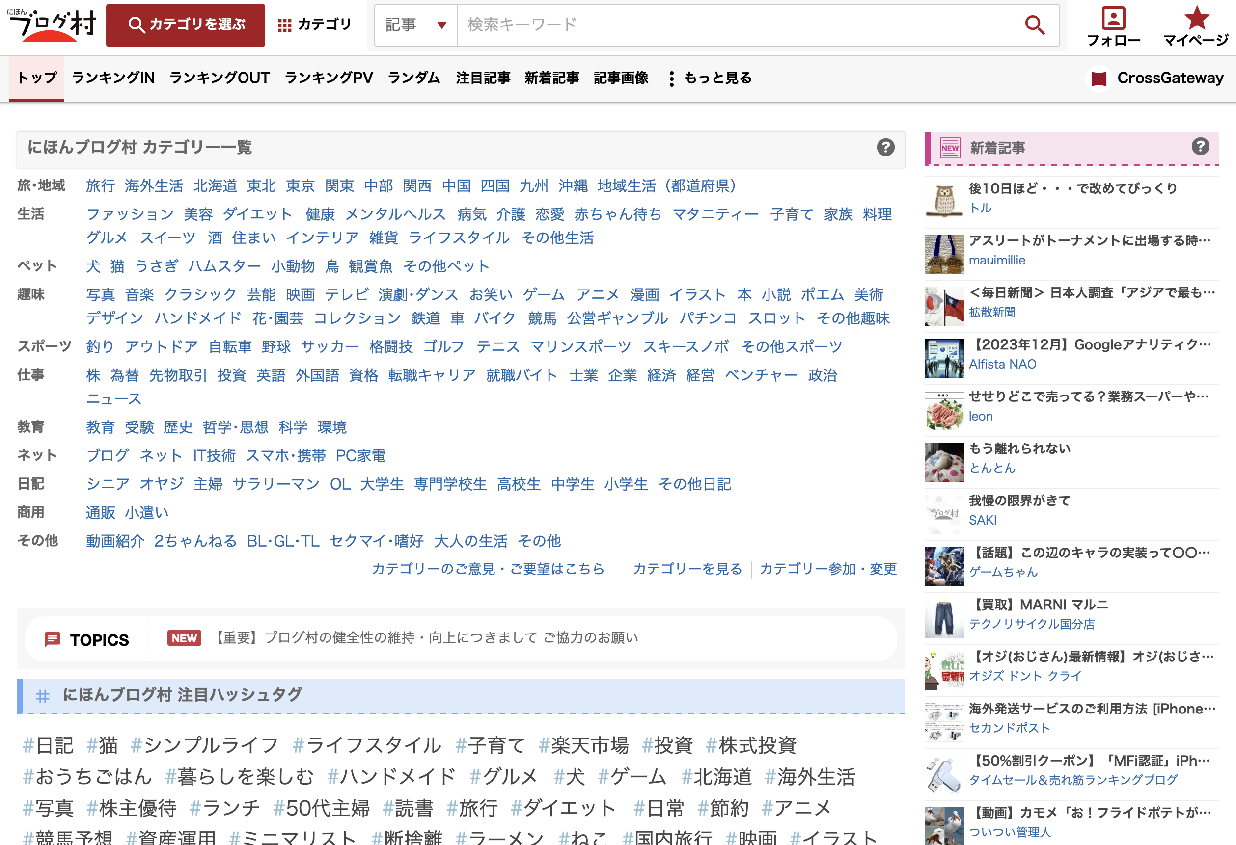This screenshot has height=845, width=1236.
Task: Open the ハムスター pet category
Action: [x=224, y=266]
